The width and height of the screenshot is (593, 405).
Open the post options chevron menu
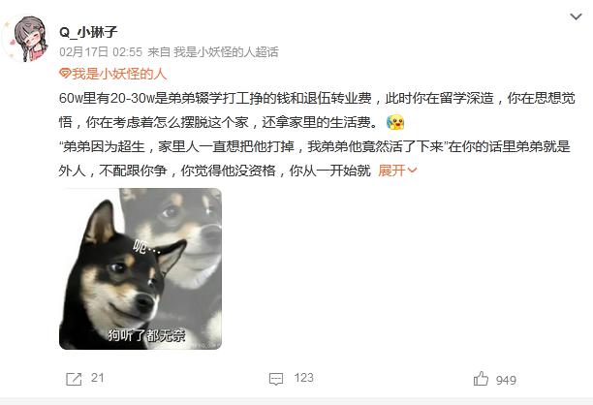pos(576,16)
